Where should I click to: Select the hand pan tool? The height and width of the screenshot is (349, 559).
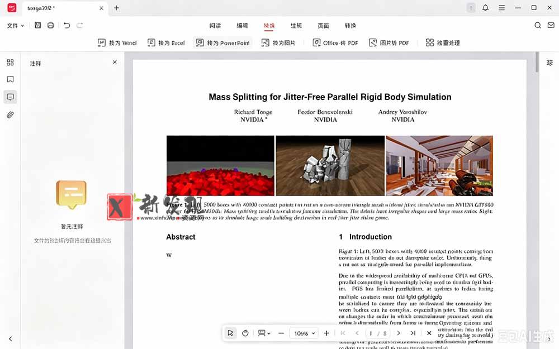click(245, 333)
